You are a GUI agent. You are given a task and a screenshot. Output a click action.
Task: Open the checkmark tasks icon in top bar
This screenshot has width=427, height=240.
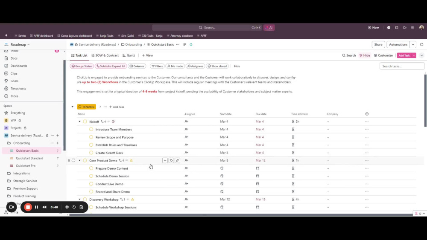[389, 27]
